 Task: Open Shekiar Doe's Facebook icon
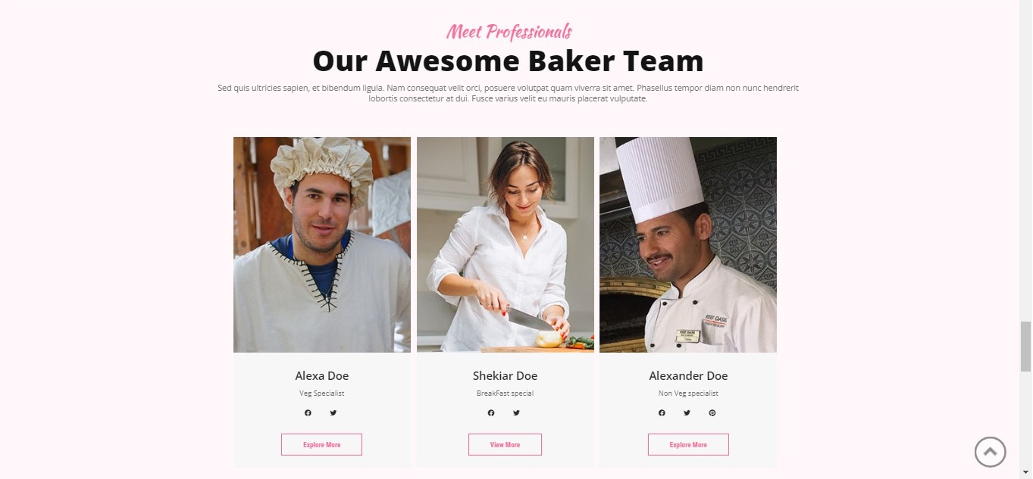click(x=491, y=413)
